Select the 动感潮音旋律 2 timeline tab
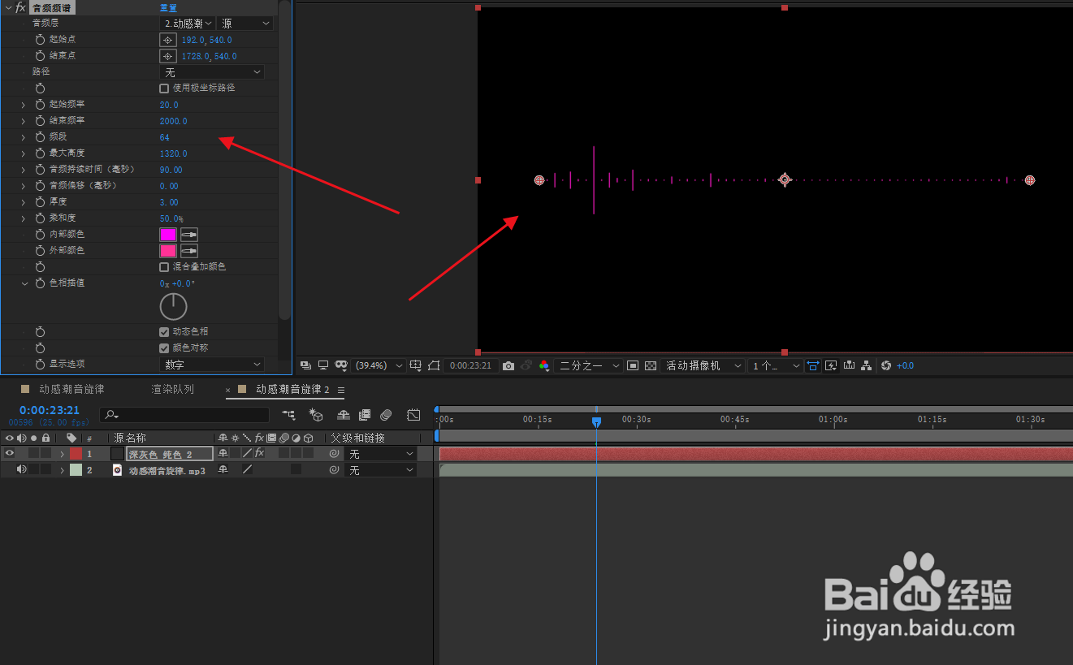Viewport: 1073px width, 665px height. 292,390
